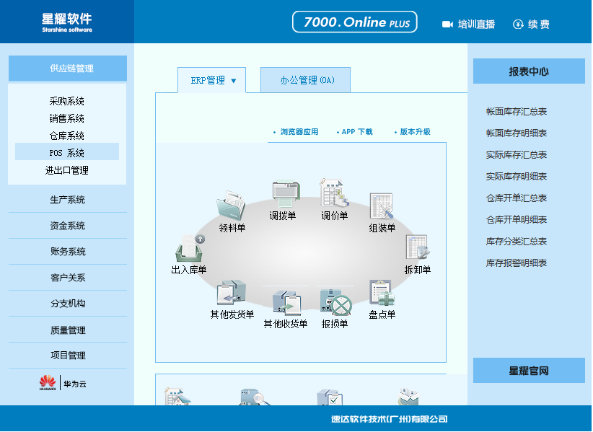The width and height of the screenshot is (593, 432).
Task: Expand the ERP管理 dropdown arrow
Action: [x=234, y=81]
